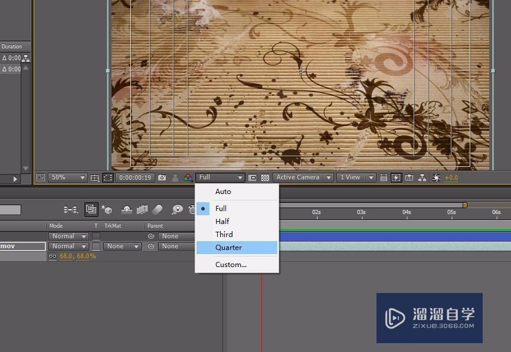
Task: Open the TrkMat None dropdown on the mov layer
Action: click(122, 246)
